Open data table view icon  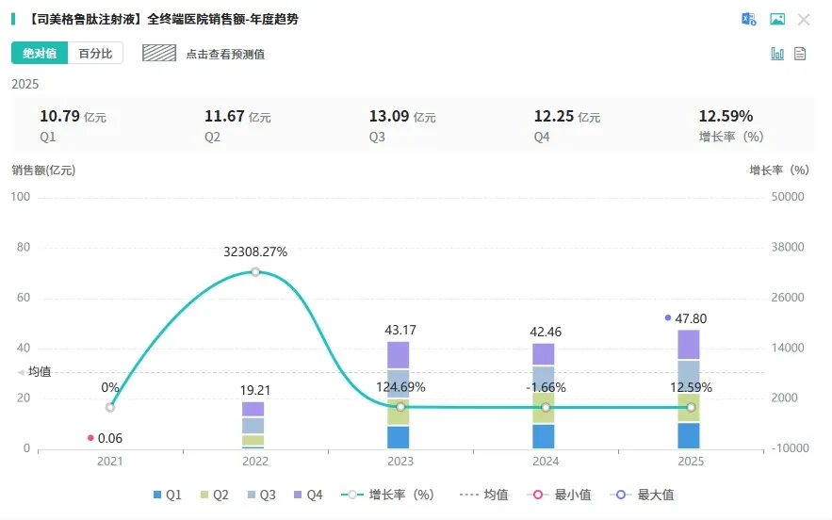[800, 54]
